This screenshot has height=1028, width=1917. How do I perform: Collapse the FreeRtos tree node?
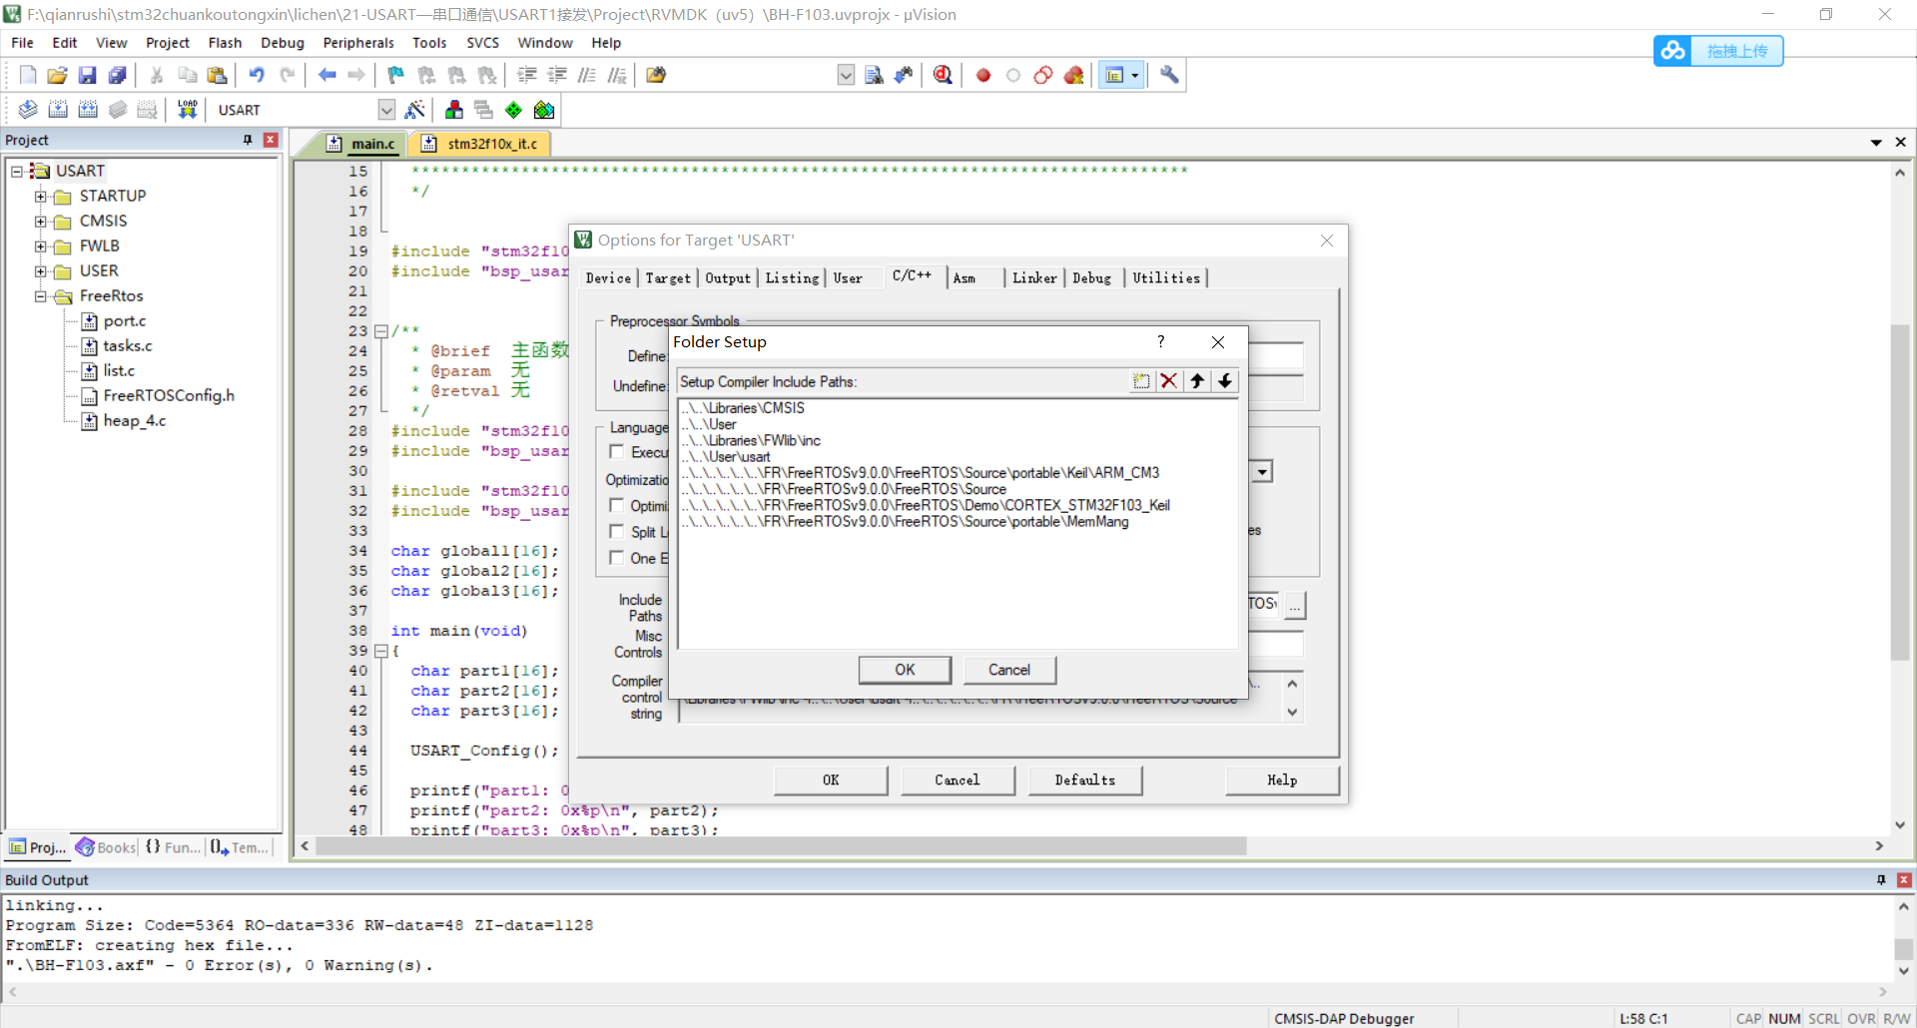(x=40, y=296)
